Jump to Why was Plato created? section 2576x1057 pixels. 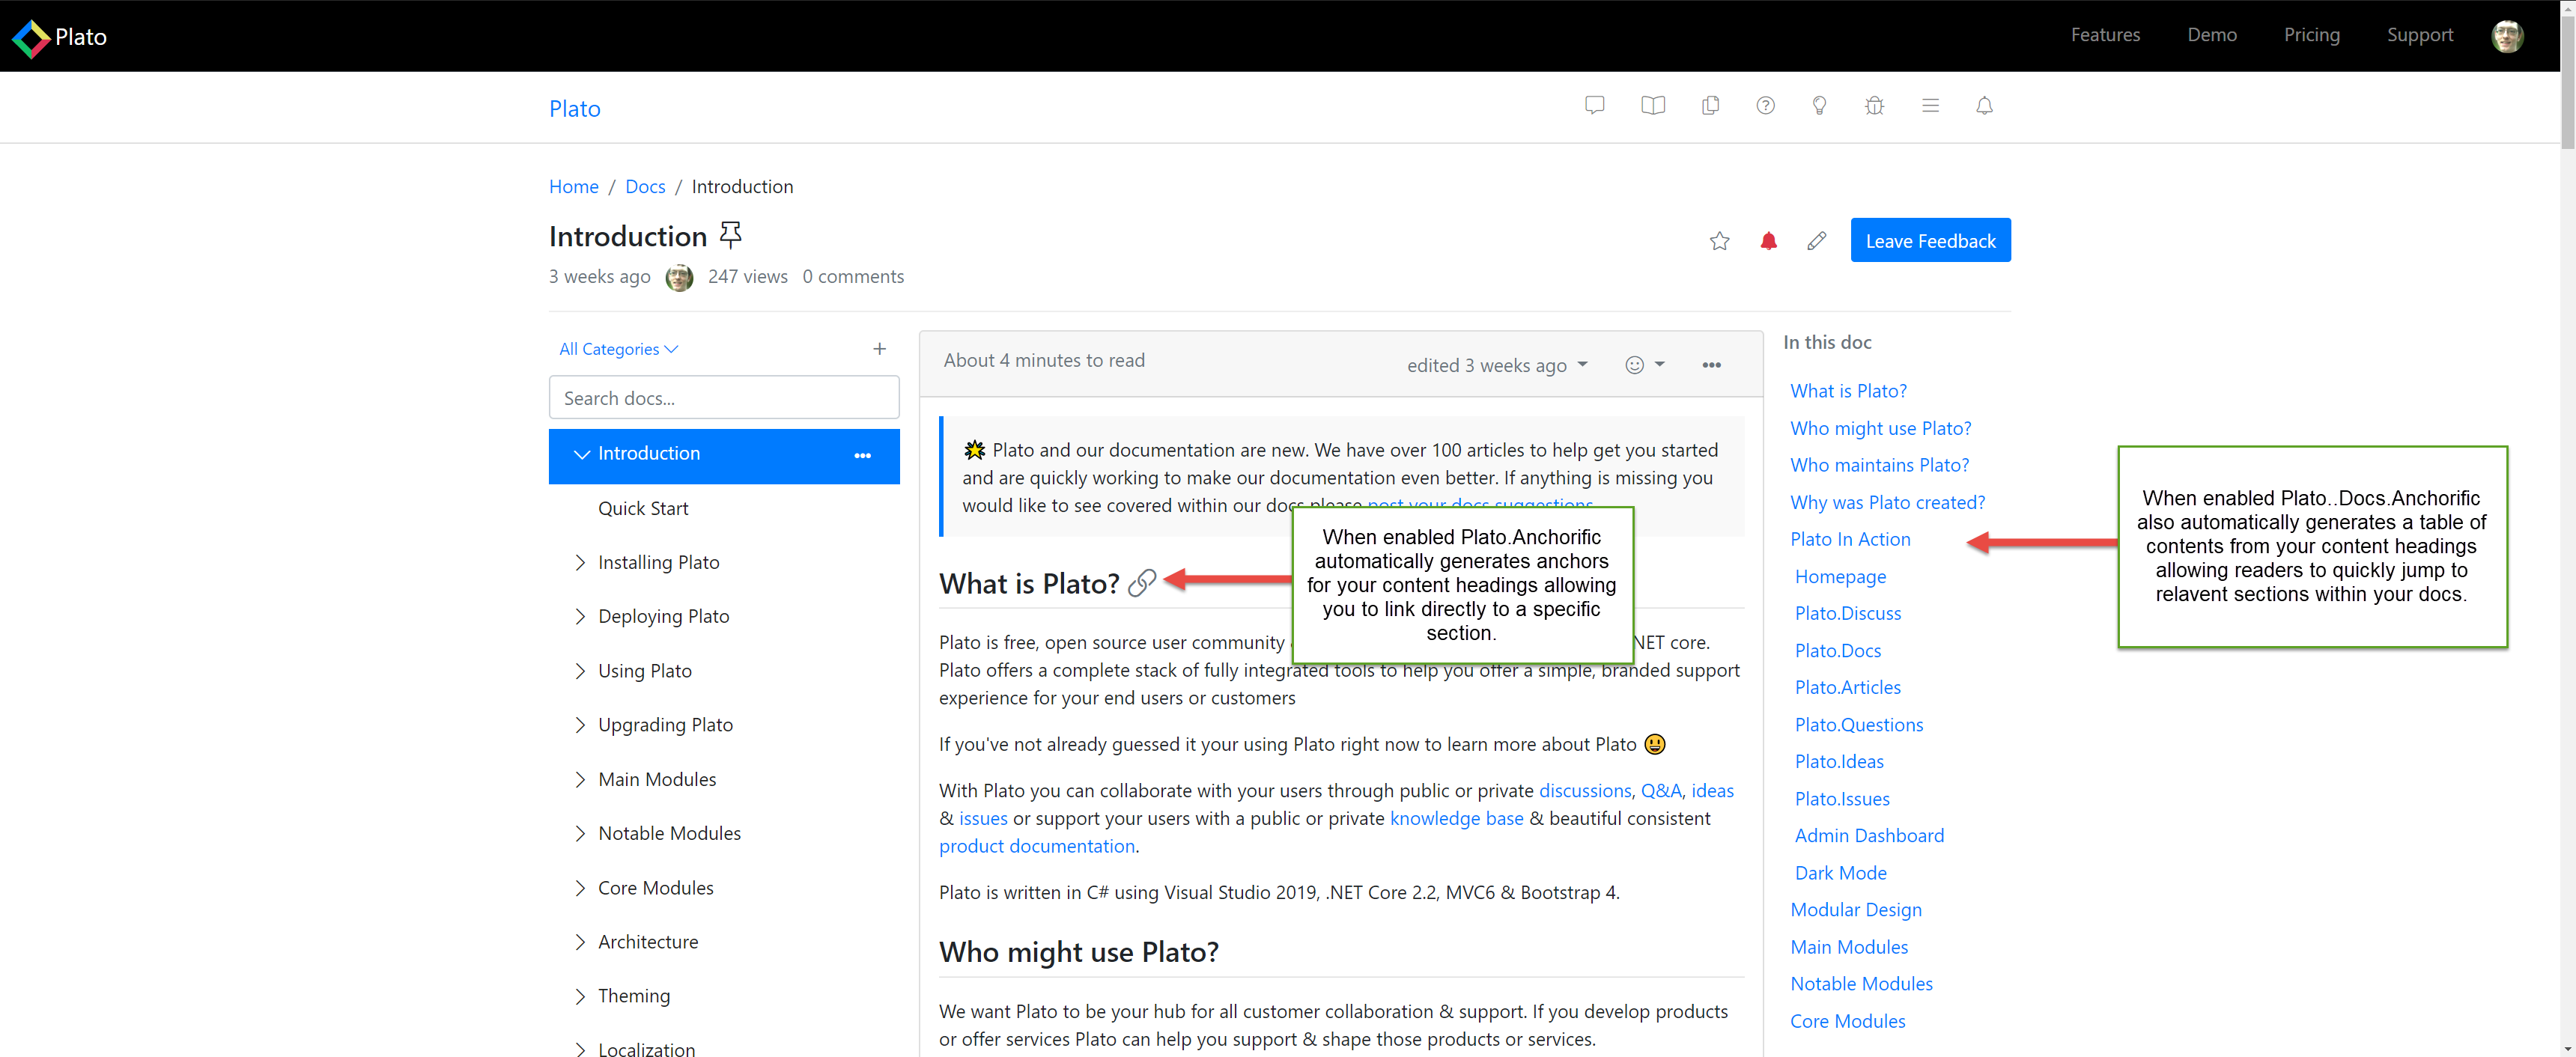pos(1887,503)
